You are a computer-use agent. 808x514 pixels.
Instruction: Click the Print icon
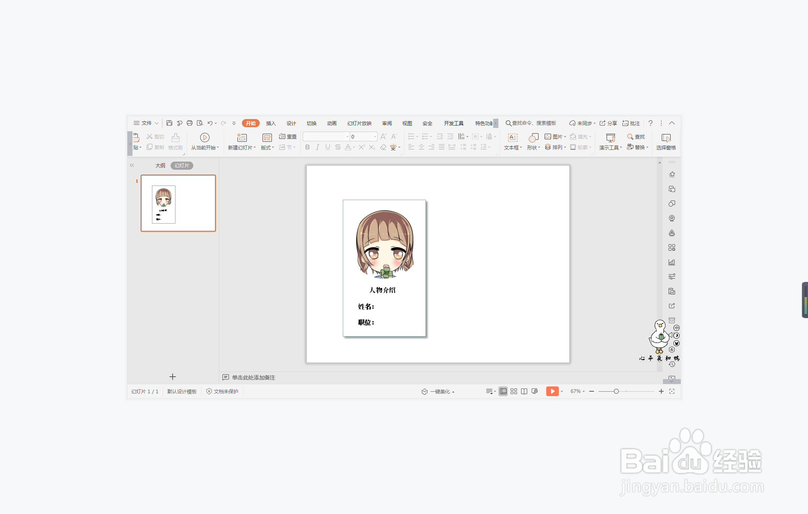point(190,123)
